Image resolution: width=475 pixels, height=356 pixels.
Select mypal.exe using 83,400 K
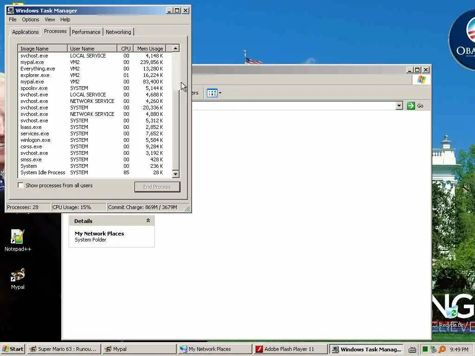95,82
